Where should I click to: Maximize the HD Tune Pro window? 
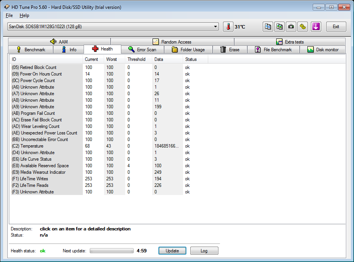pyautogui.click(x=331, y=7)
